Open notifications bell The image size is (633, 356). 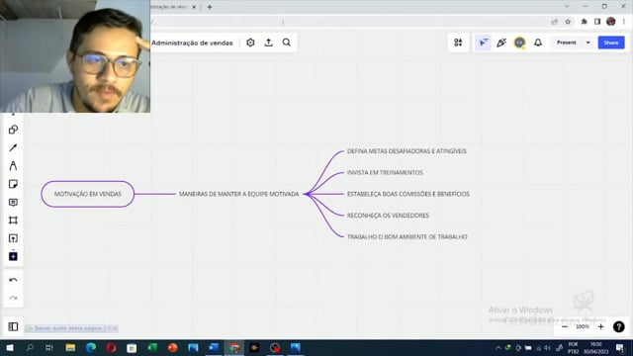[x=538, y=43]
